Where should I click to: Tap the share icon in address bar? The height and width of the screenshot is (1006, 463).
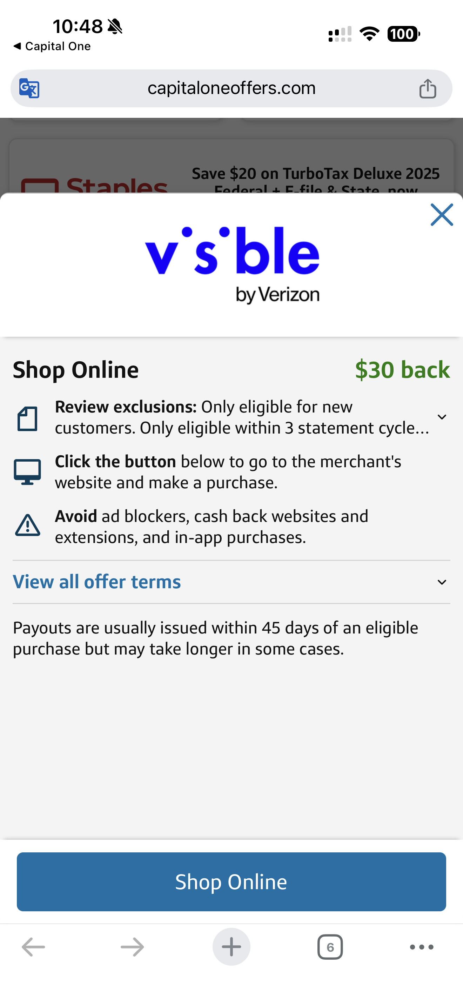point(428,88)
